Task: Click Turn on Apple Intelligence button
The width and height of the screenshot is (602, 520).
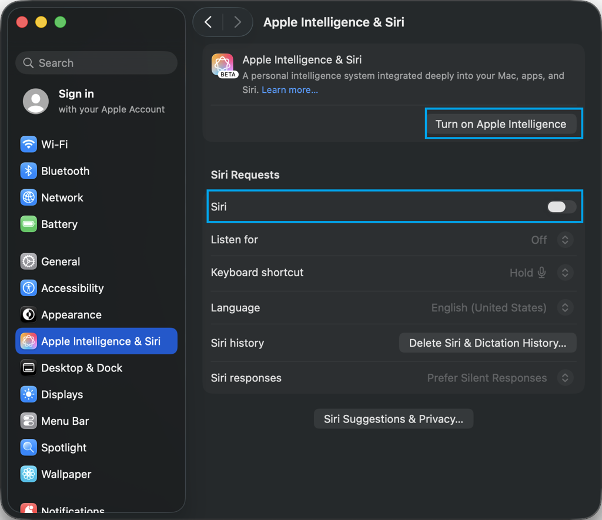Action: 501,124
